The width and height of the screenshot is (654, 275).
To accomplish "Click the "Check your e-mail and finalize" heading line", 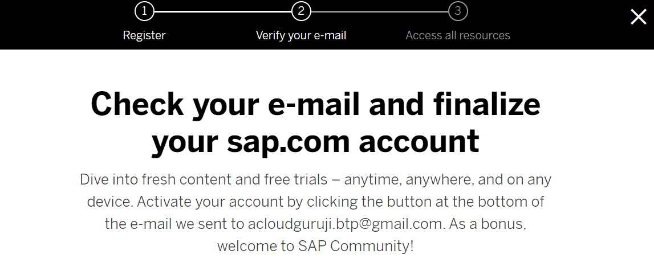I will click(315, 104).
